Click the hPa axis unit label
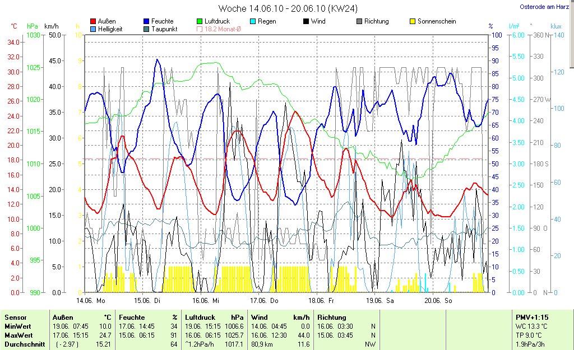This screenshot has height=350, width=574. point(33,26)
